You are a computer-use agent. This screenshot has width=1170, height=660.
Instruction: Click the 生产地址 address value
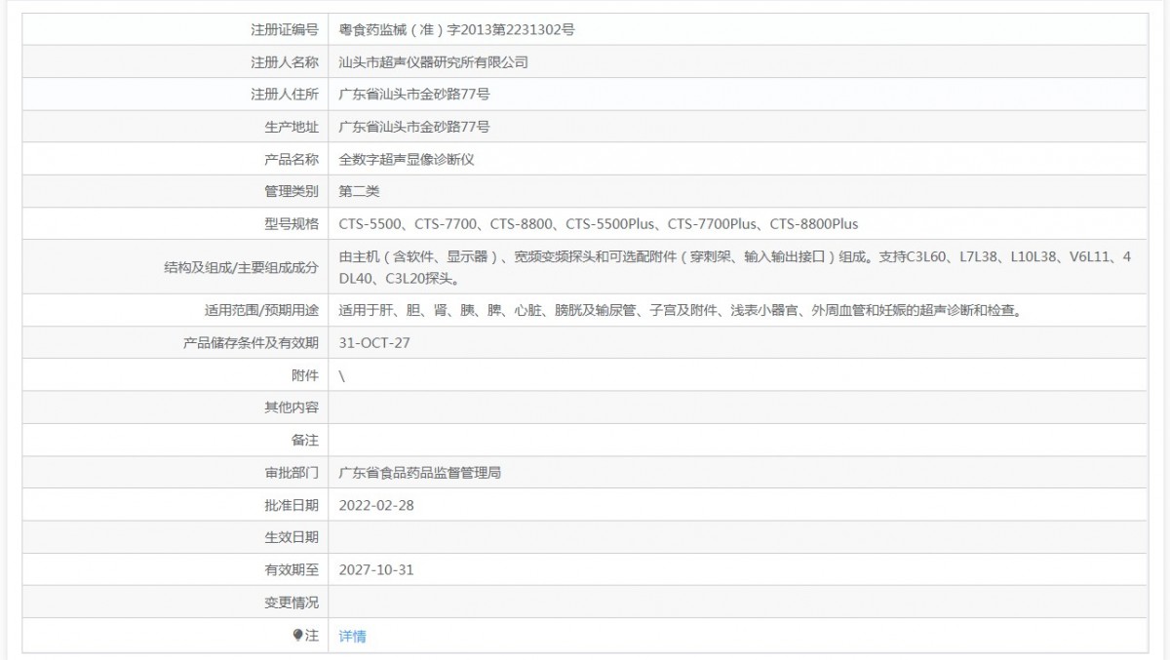pos(414,126)
